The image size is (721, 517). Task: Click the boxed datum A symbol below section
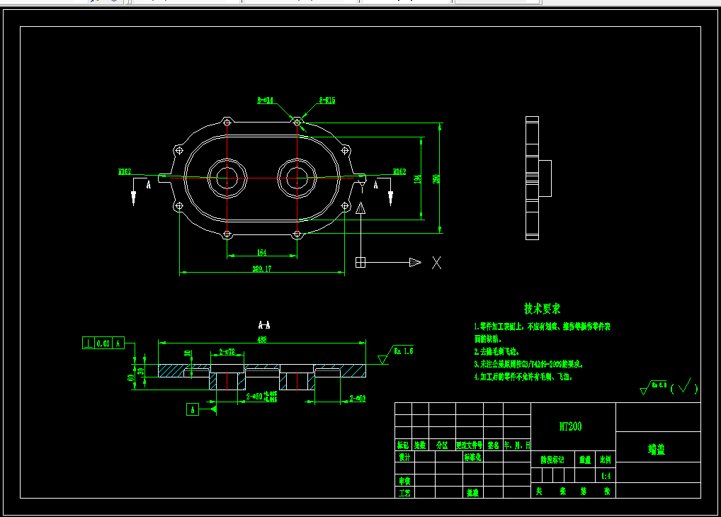pos(193,409)
